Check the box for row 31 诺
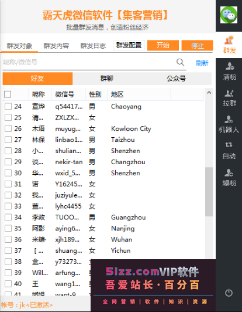The height and width of the screenshot is (312, 242). point(8,184)
